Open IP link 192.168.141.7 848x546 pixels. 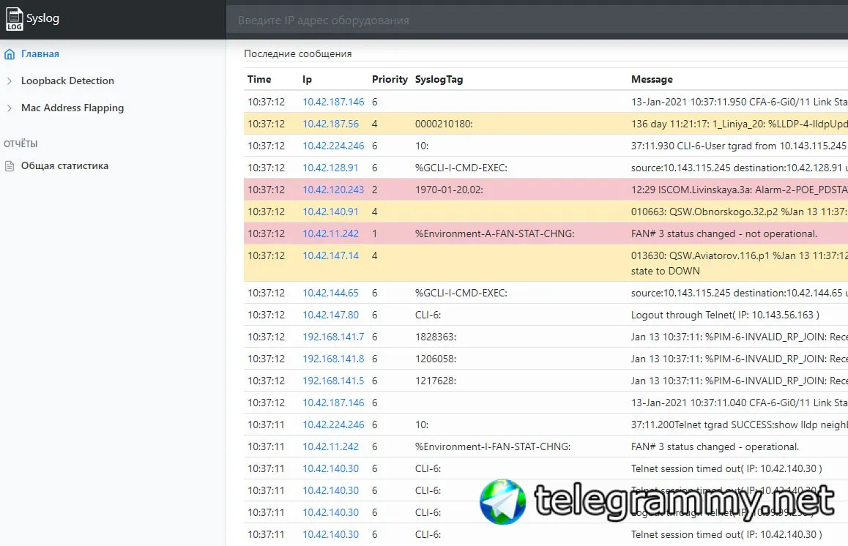click(x=333, y=337)
